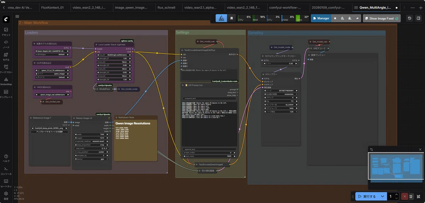The height and width of the screenshot is (203, 425).
Task: Adjust the strength_01 1.00 slider value
Action: click(114, 58)
